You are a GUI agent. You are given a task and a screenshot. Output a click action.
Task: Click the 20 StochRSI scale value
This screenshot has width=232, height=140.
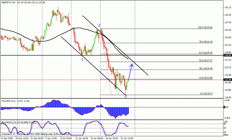pyautogui.click(x=225, y=132)
